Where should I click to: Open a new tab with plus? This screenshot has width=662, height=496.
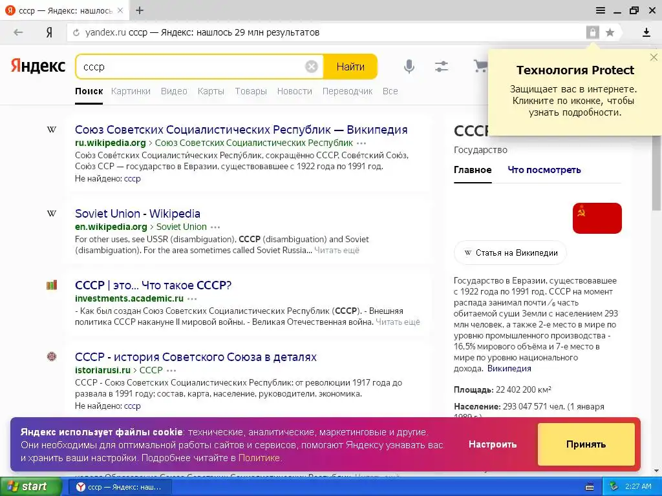point(140,10)
